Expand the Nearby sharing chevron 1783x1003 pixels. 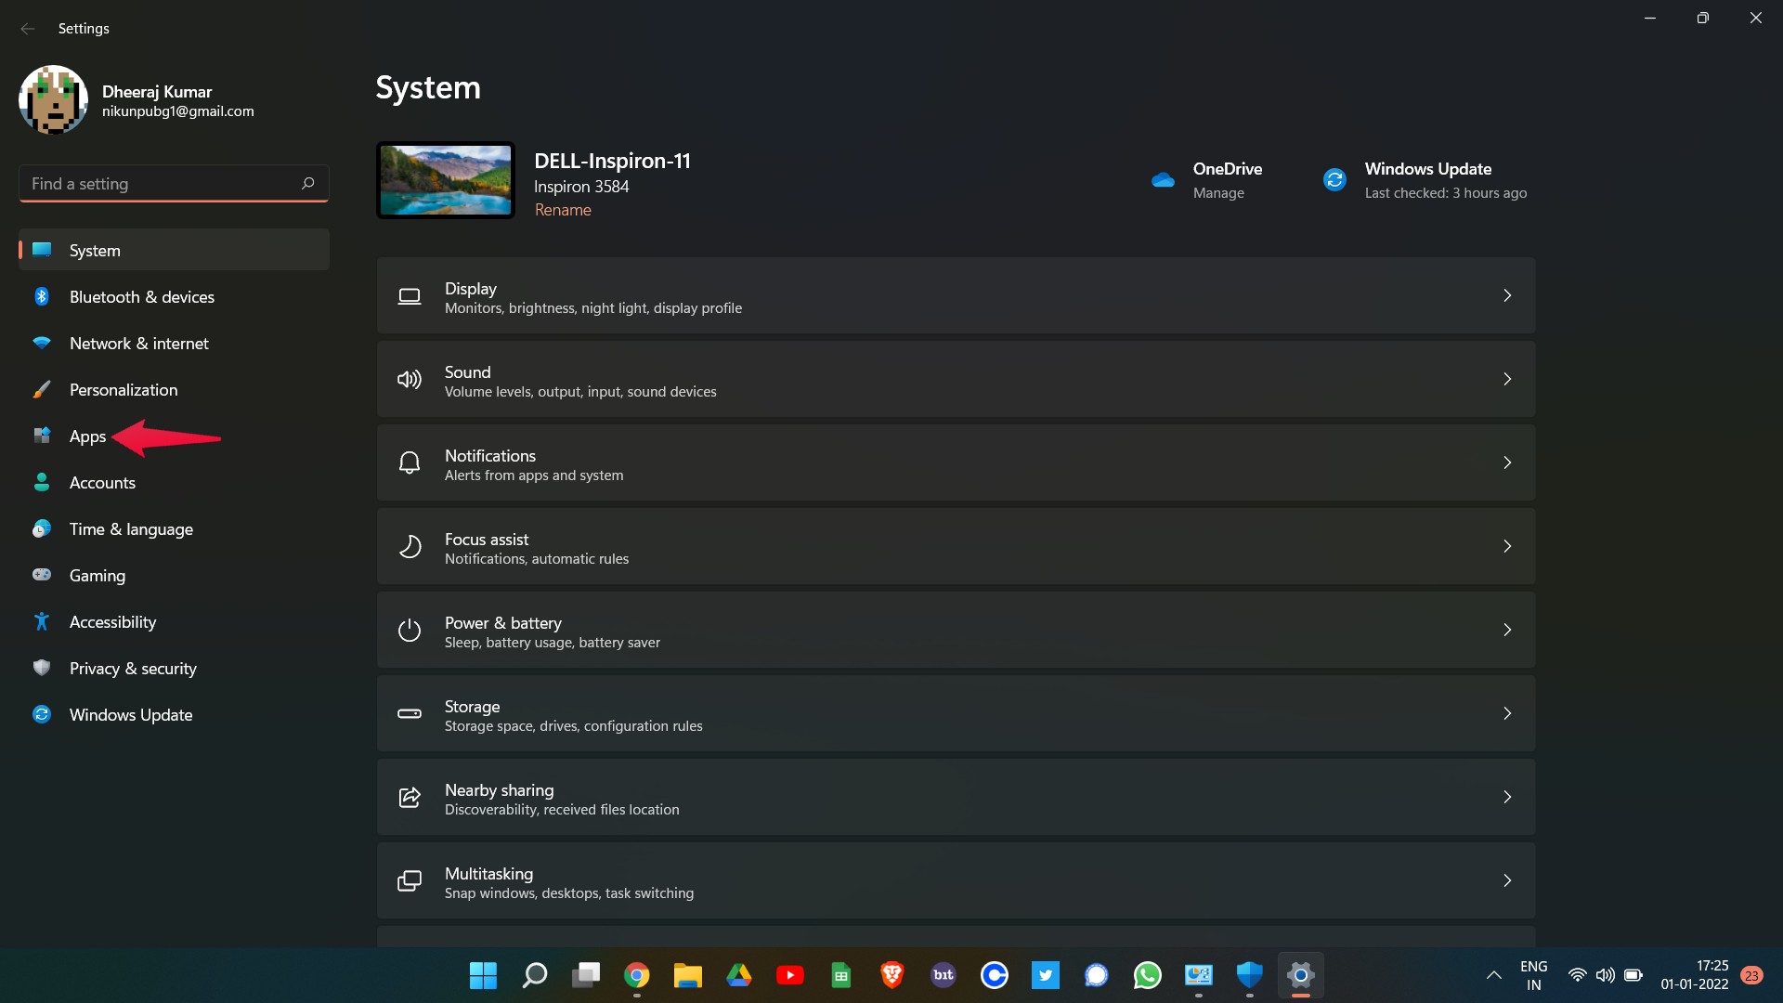[1507, 798]
